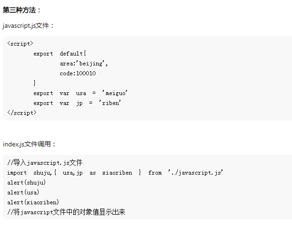Image resolution: width=292 pixels, height=225 pixels.
Task: Click the export var jp = 'riben' line
Action: pos(77,103)
